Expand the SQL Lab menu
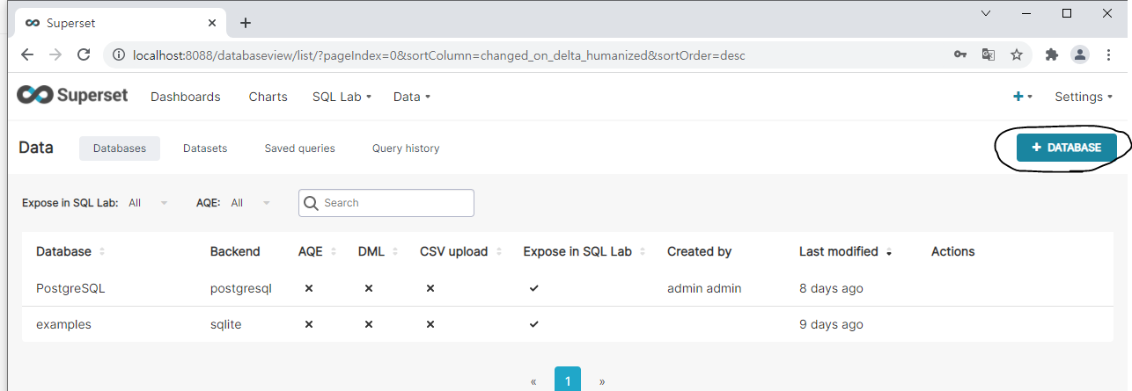The height and width of the screenshot is (391, 1132). pos(342,97)
